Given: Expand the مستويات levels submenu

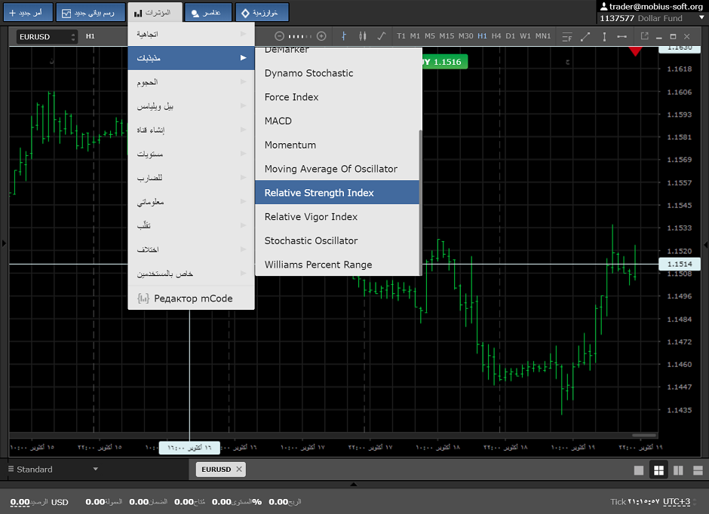Looking at the screenshot, I should tap(192, 154).
